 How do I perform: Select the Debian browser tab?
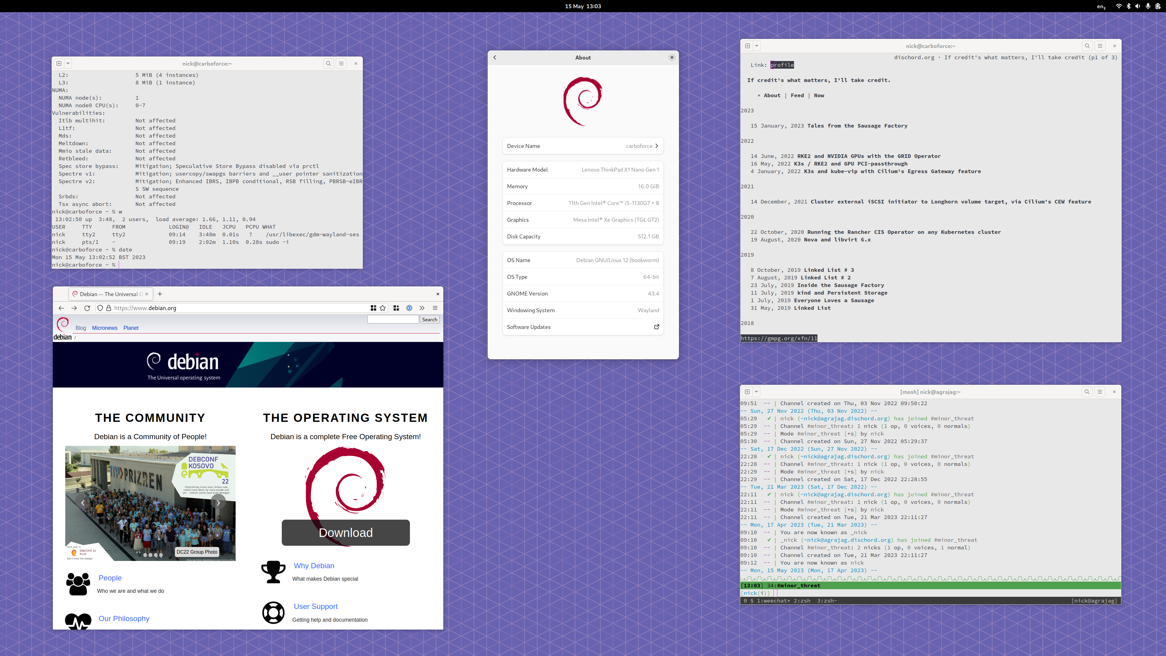click(109, 294)
